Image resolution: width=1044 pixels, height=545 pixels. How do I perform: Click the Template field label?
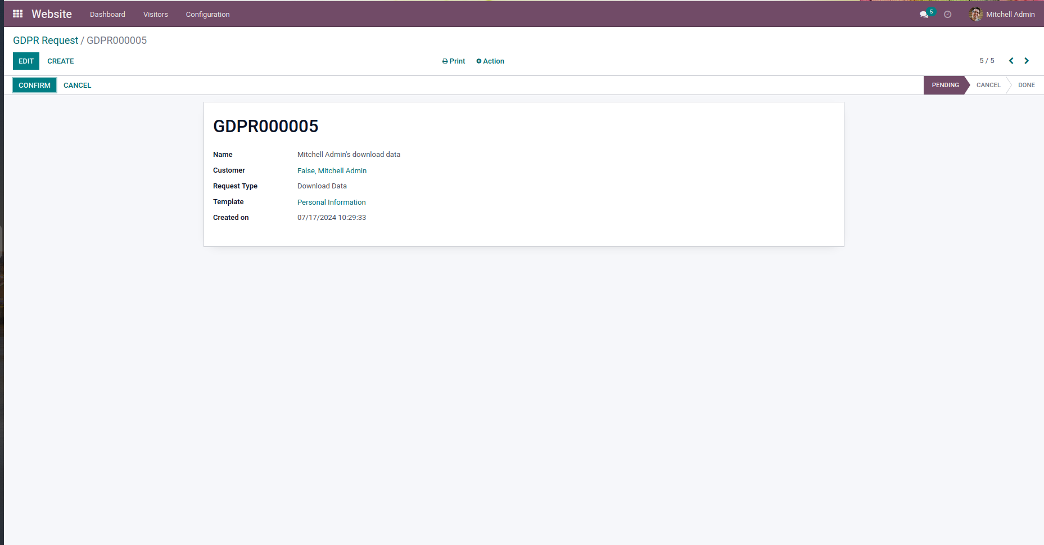(x=228, y=202)
